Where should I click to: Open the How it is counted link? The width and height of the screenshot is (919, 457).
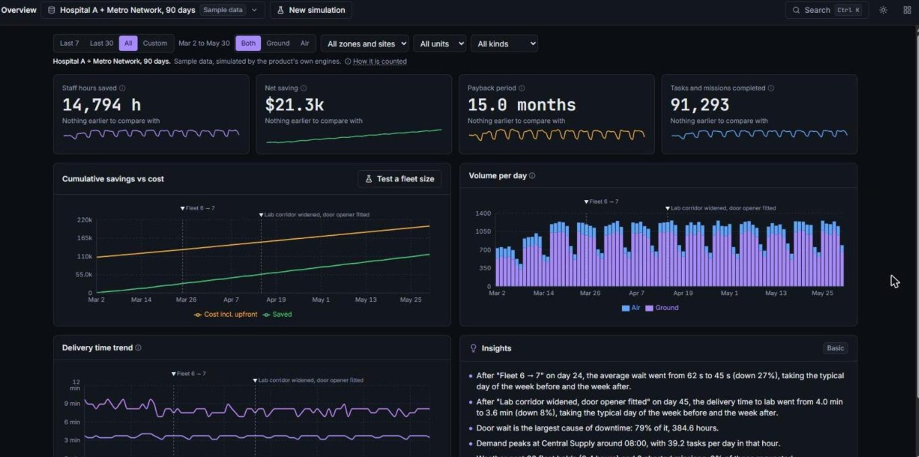click(x=380, y=62)
